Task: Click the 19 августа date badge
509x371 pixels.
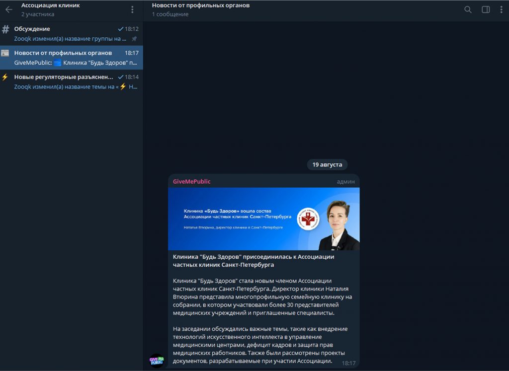Action: tap(327, 164)
